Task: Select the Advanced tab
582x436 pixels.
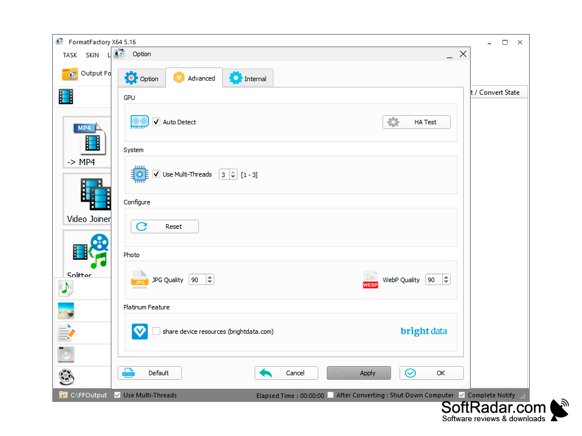Action: point(194,78)
